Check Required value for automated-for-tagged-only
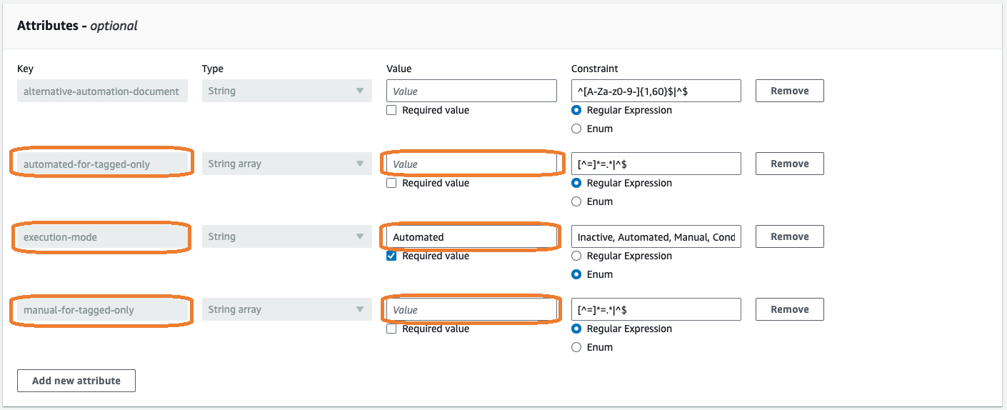Viewport: 1007px width, 410px height. pos(391,184)
